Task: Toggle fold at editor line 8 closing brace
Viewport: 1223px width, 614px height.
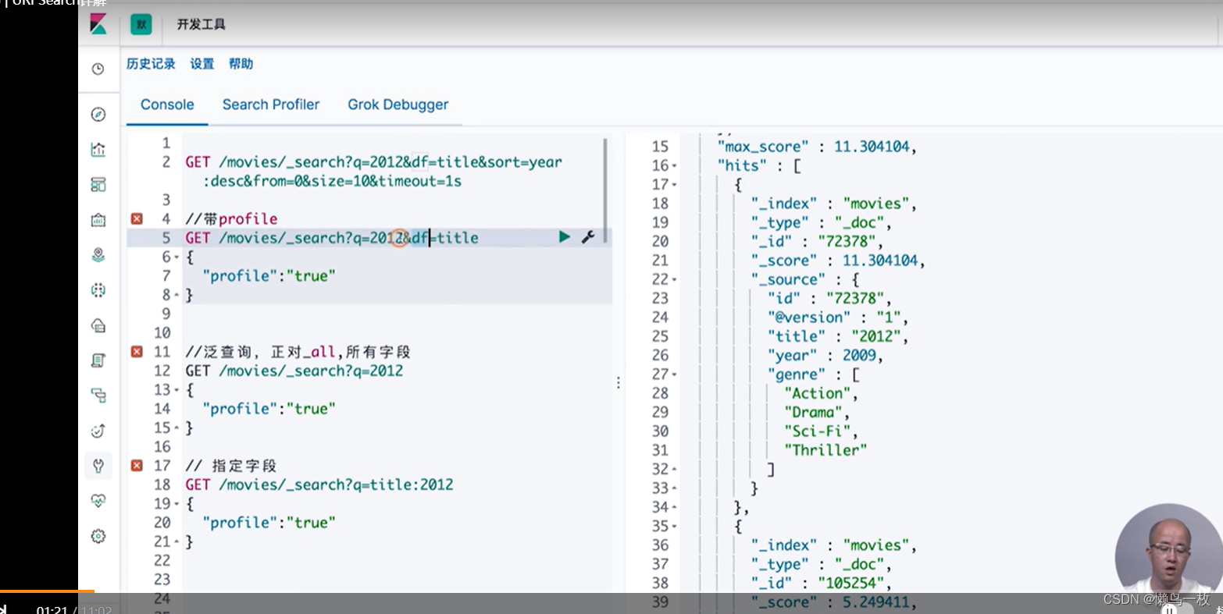Action: (176, 295)
